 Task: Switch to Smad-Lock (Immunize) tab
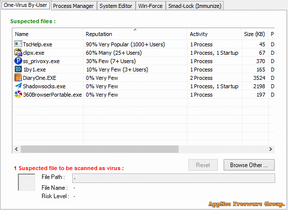[x=194, y=6]
